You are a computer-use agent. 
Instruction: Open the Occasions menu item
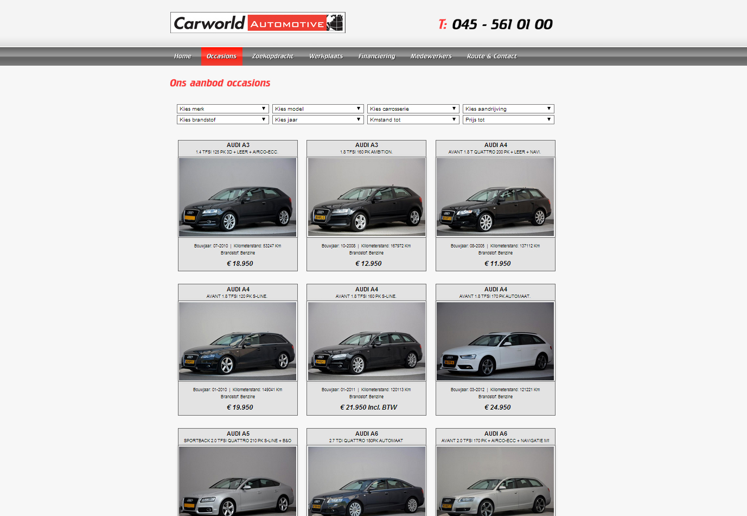point(221,56)
